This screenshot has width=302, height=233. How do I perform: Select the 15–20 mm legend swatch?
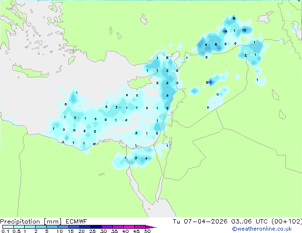tap(74, 227)
